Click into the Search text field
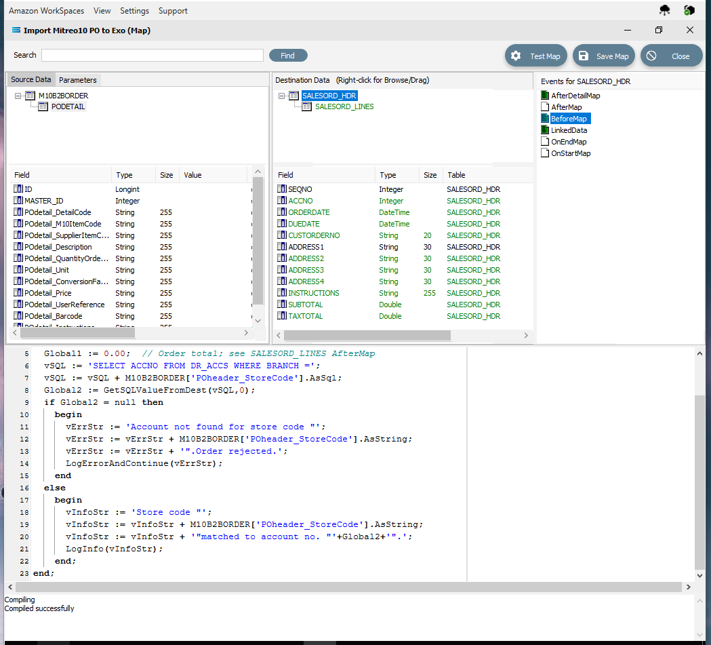Image resolution: width=711 pixels, height=645 pixels. (153, 56)
